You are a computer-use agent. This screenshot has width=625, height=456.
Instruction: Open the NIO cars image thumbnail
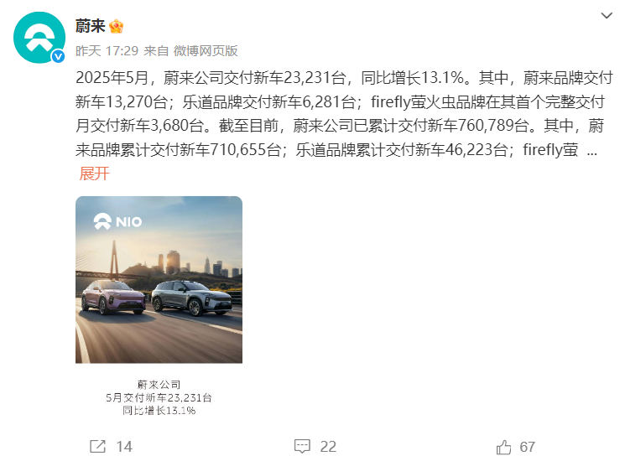(159, 280)
